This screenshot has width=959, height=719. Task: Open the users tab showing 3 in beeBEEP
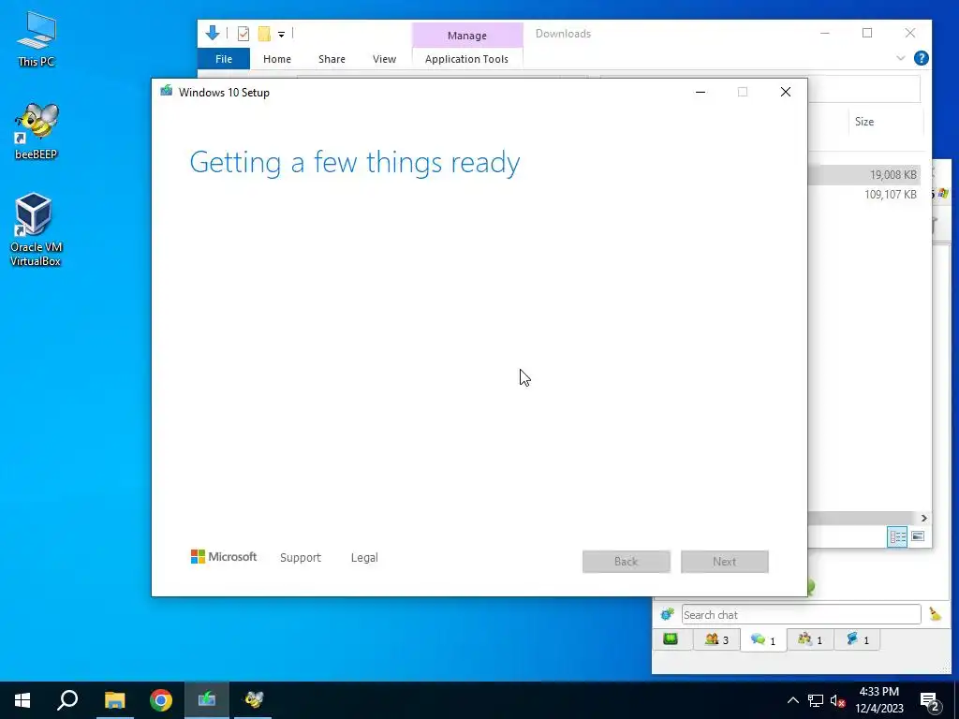coord(716,640)
